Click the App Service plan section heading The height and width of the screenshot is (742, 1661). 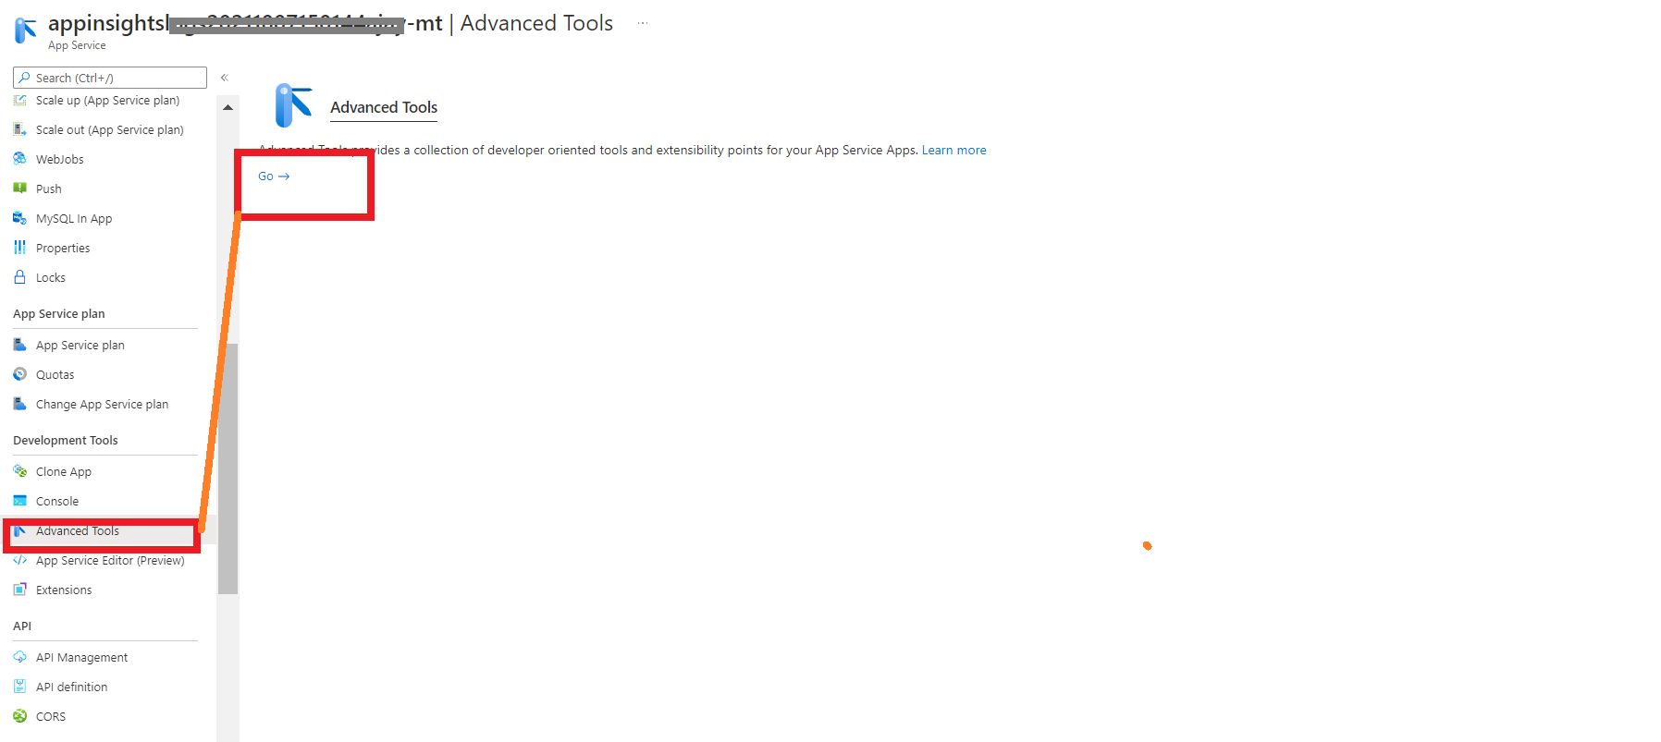tap(59, 313)
